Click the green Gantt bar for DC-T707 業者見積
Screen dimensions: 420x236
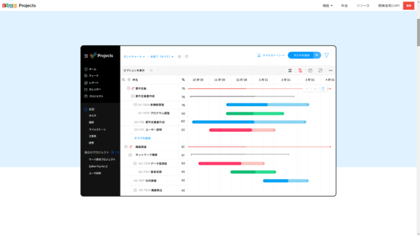[x=253, y=172]
